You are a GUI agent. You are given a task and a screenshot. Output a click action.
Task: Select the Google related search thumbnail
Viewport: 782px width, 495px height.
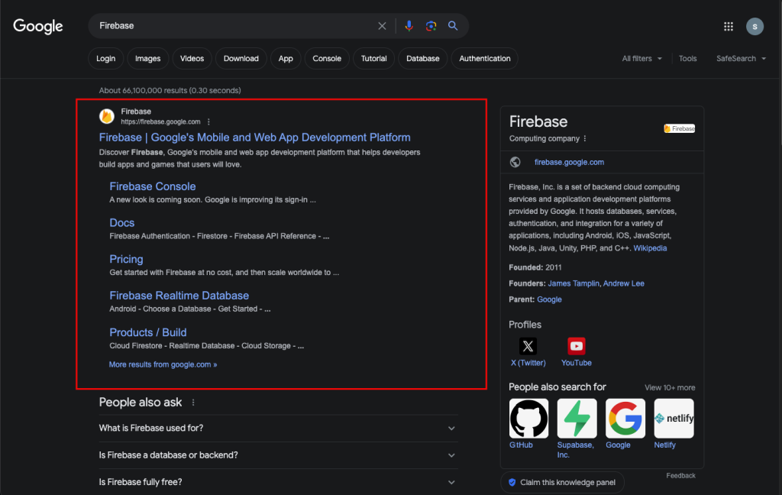[625, 418]
